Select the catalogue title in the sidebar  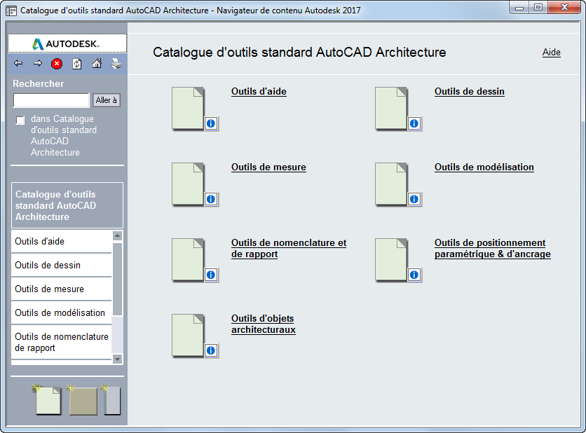[67, 205]
